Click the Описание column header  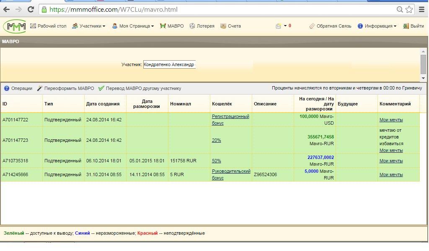[272, 104]
